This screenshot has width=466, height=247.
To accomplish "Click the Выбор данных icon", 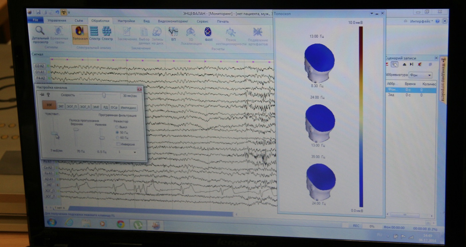I will coord(144,36).
